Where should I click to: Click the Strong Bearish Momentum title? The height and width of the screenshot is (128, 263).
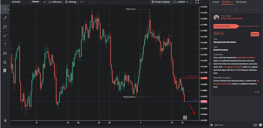225,42
